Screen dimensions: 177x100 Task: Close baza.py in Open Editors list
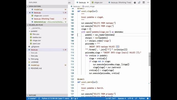coord(30,13)
